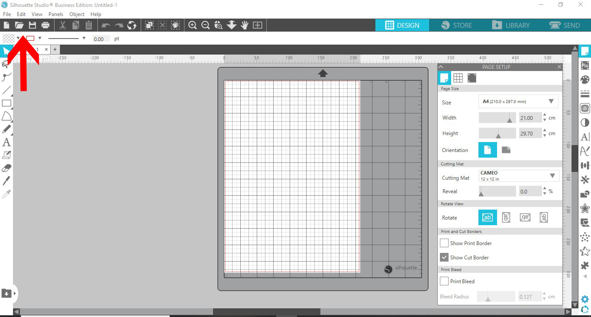
Task: Select the Eyedropper tool
Action: (6, 194)
